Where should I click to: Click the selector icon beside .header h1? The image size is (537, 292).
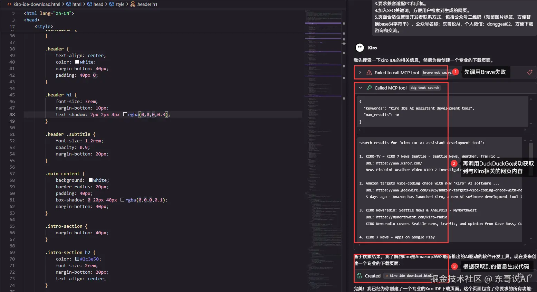point(133,4)
